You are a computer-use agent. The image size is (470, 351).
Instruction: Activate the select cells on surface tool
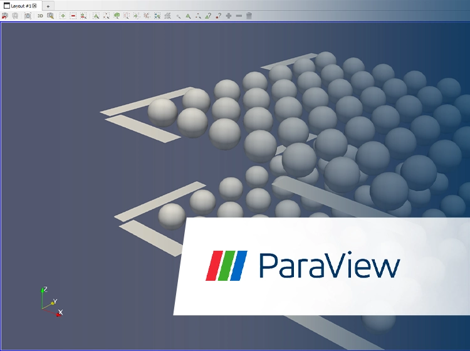pyautogui.click(x=96, y=16)
